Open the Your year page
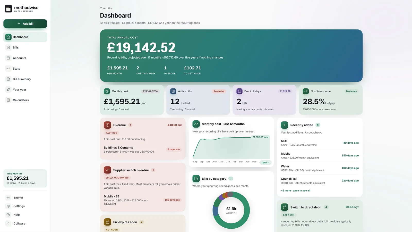 pos(25,90)
